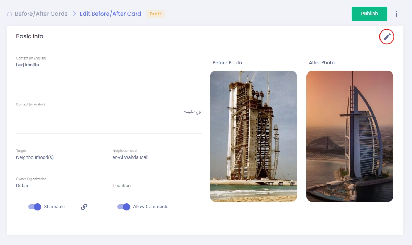Turn off the Allow Comments toggle
The width and height of the screenshot is (412, 245).
coord(124,207)
